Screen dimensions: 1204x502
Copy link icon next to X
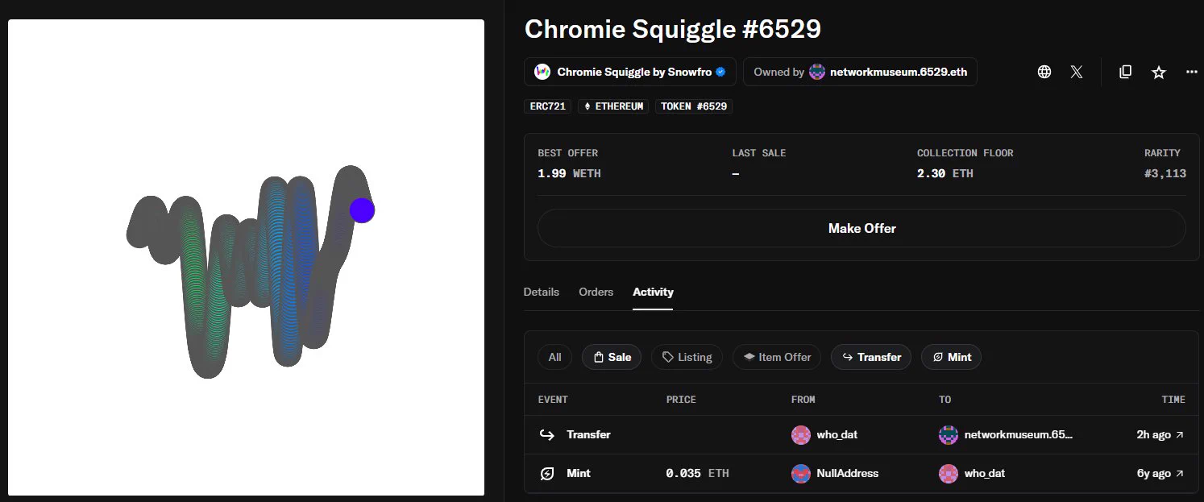1126,72
